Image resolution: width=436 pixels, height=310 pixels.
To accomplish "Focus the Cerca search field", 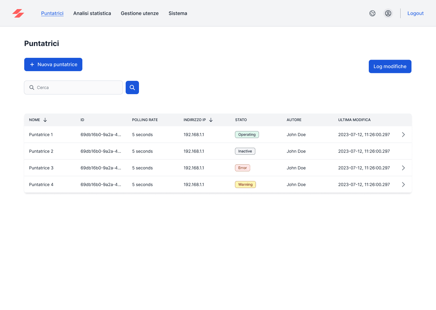I will click(x=77, y=87).
